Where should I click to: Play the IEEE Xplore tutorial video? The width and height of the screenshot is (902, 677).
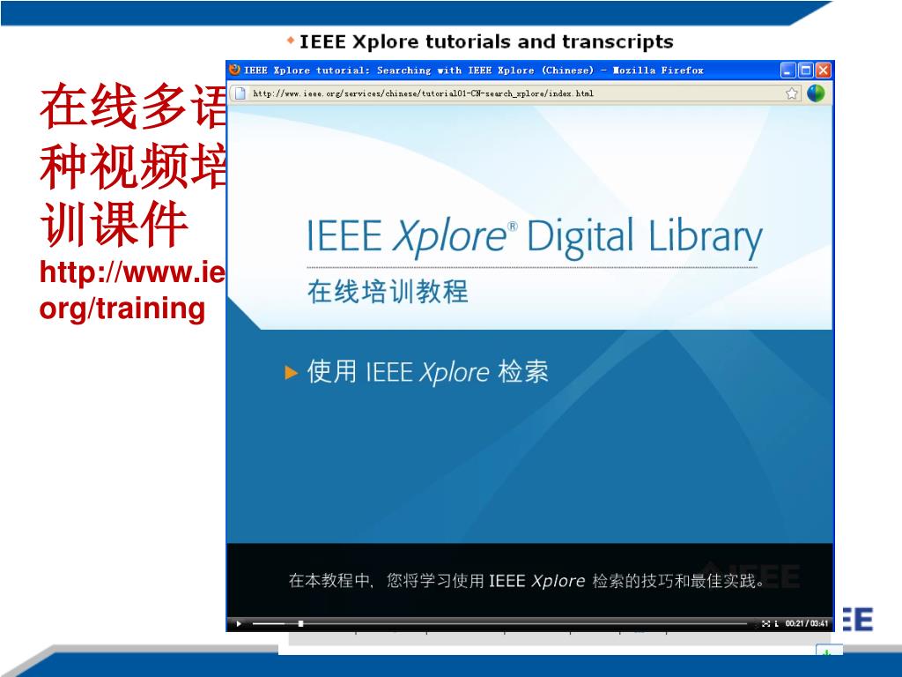tap(239, 623)
